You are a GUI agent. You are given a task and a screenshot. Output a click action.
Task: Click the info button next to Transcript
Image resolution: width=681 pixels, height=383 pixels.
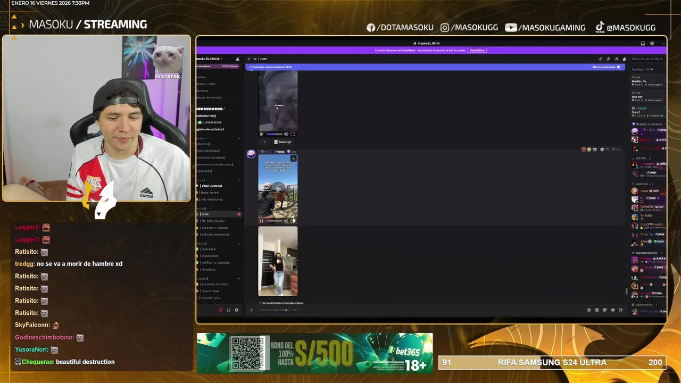(264, 142)
